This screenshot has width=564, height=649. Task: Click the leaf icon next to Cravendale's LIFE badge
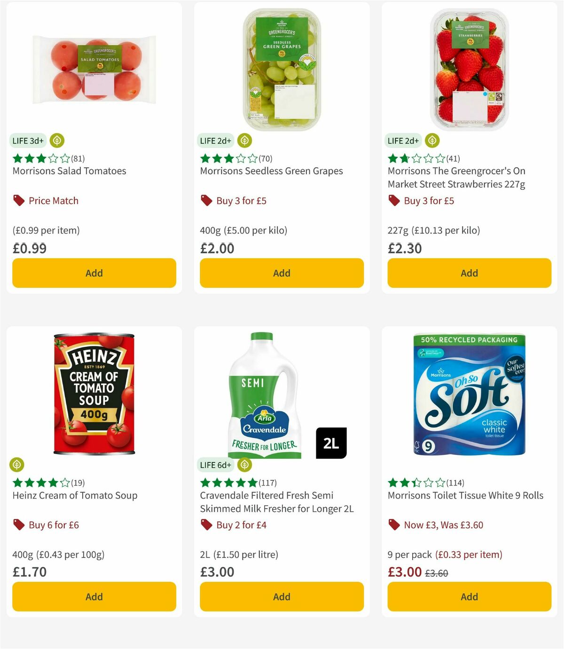244,464
